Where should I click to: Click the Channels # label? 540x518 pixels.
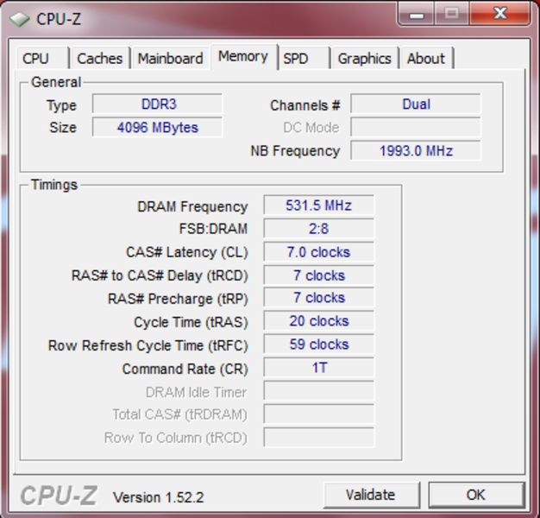tap(305, 105)
